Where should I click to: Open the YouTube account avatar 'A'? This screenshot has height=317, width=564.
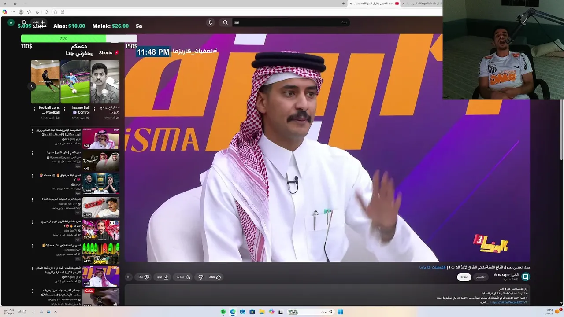click(11, 22)
